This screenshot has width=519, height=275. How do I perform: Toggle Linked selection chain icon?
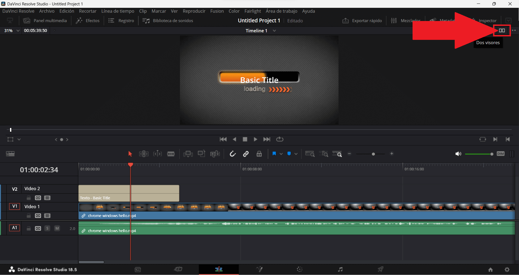tap(246, 154)
